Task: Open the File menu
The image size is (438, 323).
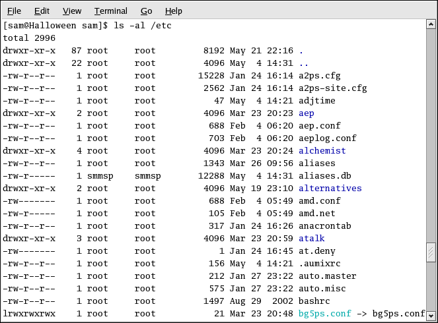Action: pyautogui.click(x=13, y=11)
